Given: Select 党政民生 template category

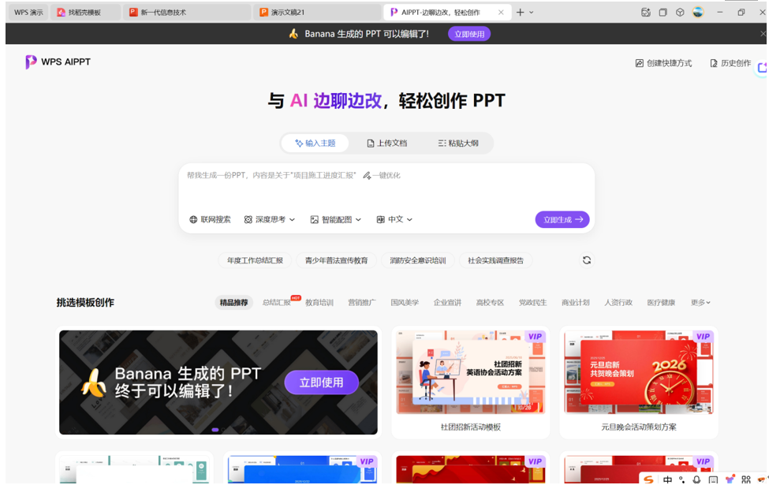Looking at the screenshot, I should (x=532, y=303).
